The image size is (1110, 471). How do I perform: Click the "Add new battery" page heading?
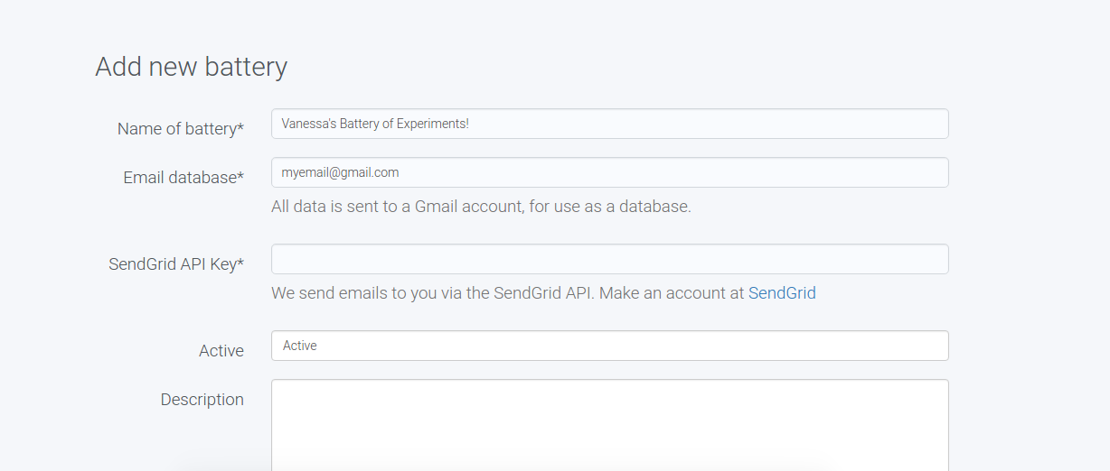coord(192,67)
